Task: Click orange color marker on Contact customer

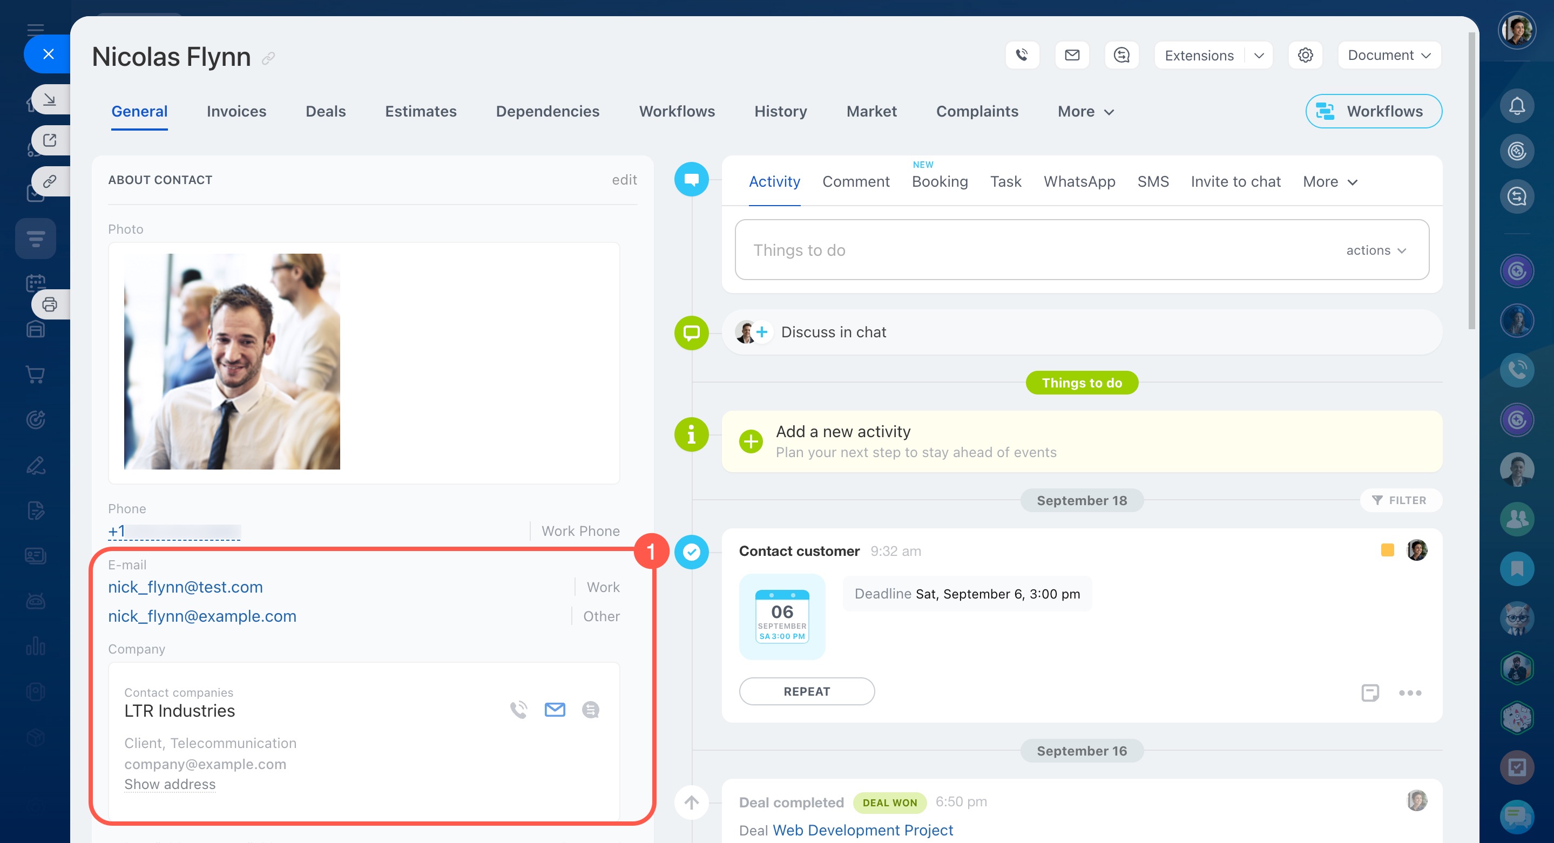Action: pyautogui.click(x=1387, y=550)
